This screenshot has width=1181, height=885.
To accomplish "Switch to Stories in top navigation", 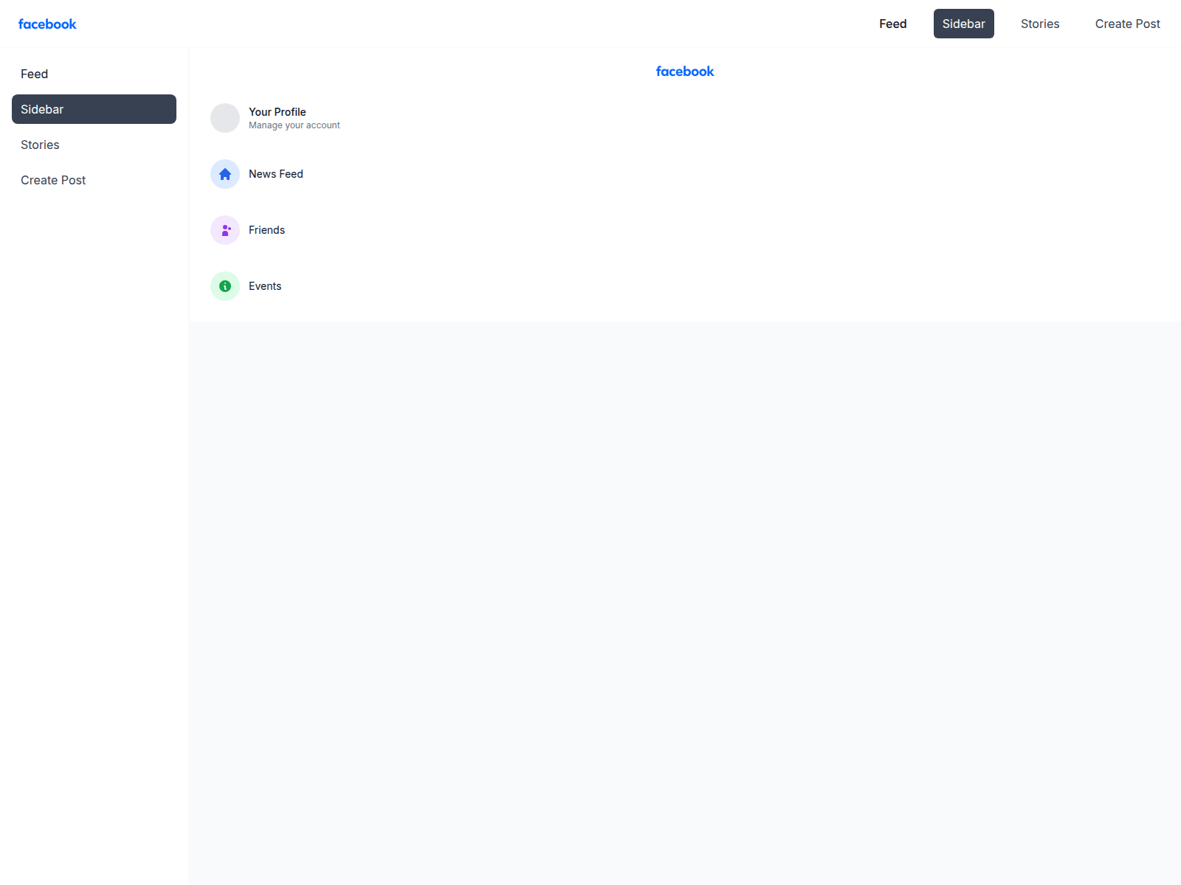I will [1039, 24].
